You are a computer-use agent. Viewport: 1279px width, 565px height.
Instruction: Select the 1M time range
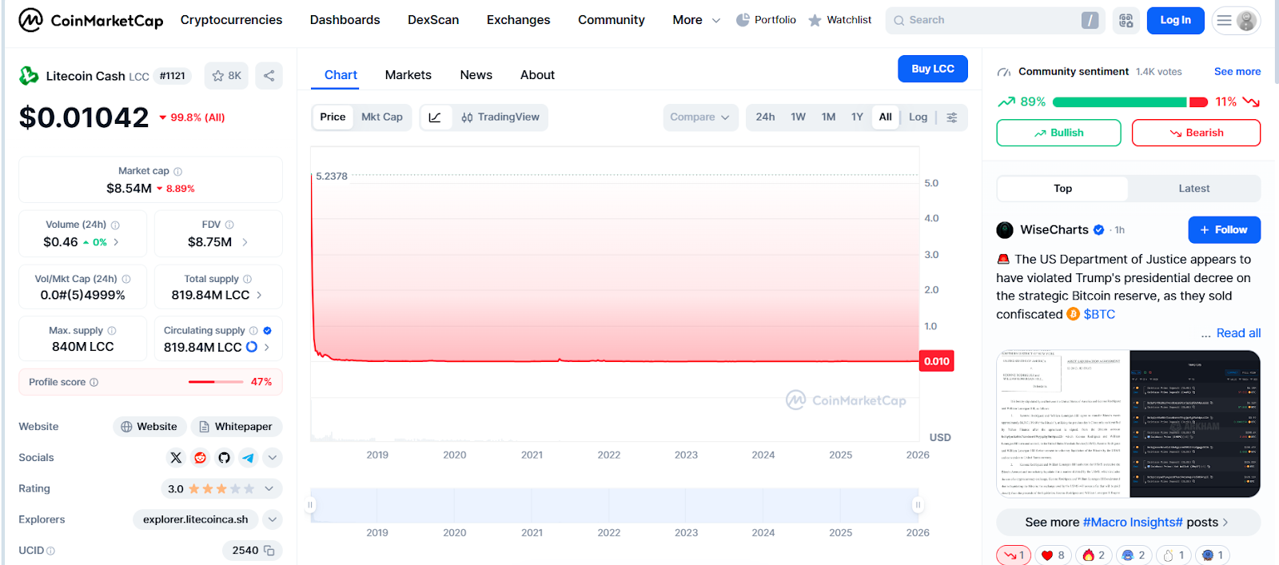pyautogui.click(x=828, y=117)
